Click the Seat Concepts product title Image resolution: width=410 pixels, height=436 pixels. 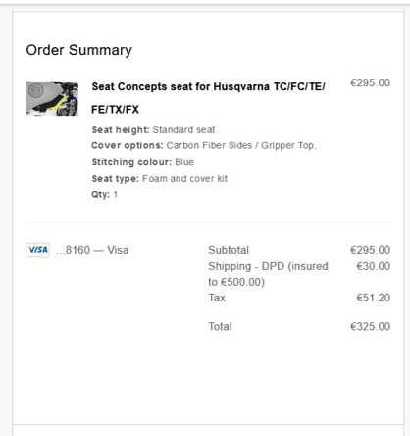click(208, 98)
